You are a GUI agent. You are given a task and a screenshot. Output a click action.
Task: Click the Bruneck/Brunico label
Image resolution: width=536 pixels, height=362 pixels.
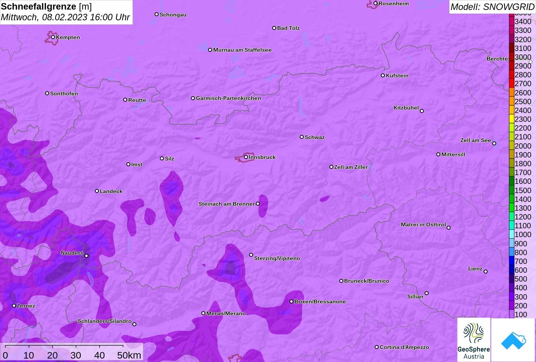coord(367,281)
